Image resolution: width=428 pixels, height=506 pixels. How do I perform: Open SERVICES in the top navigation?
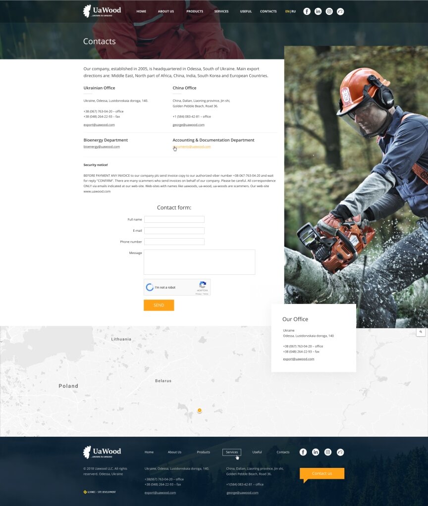coord(221,11)
